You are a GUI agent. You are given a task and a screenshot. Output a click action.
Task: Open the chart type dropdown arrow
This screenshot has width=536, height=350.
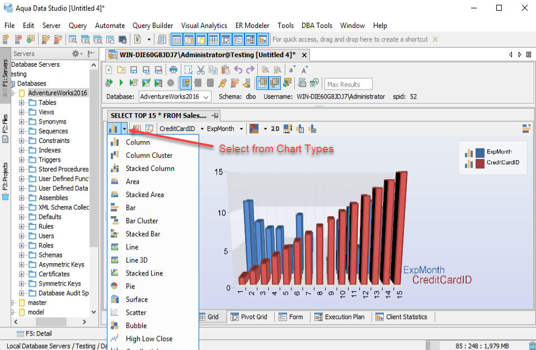point(124,129)
